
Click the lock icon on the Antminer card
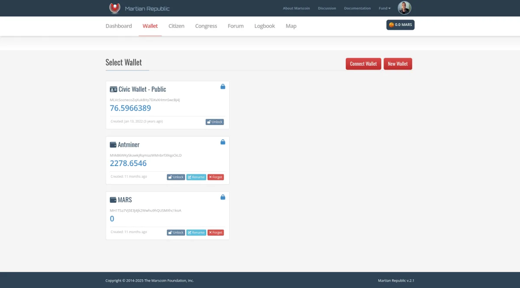click(x=223, y=142)
